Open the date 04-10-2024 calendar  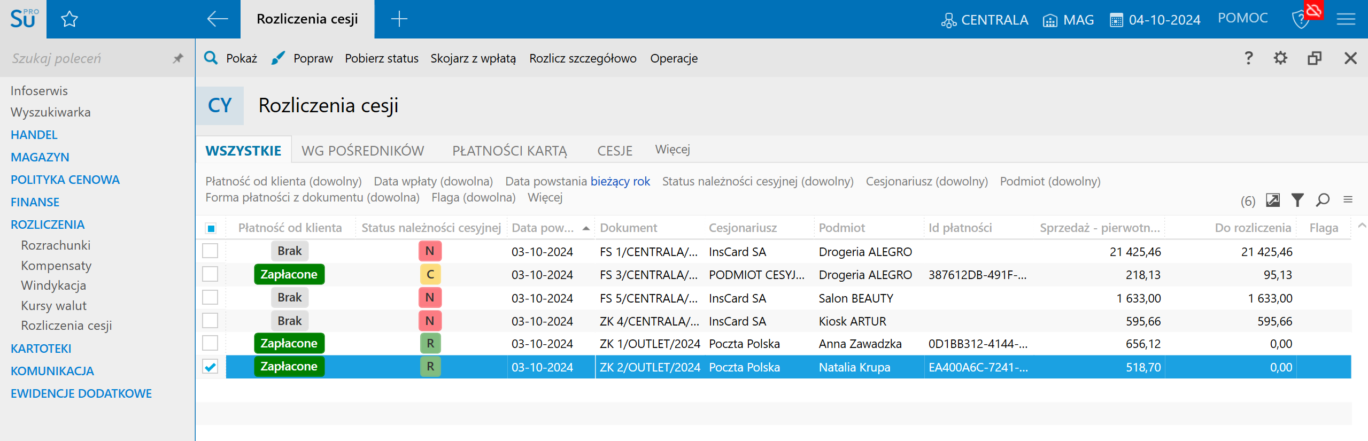pos(1155,20)
